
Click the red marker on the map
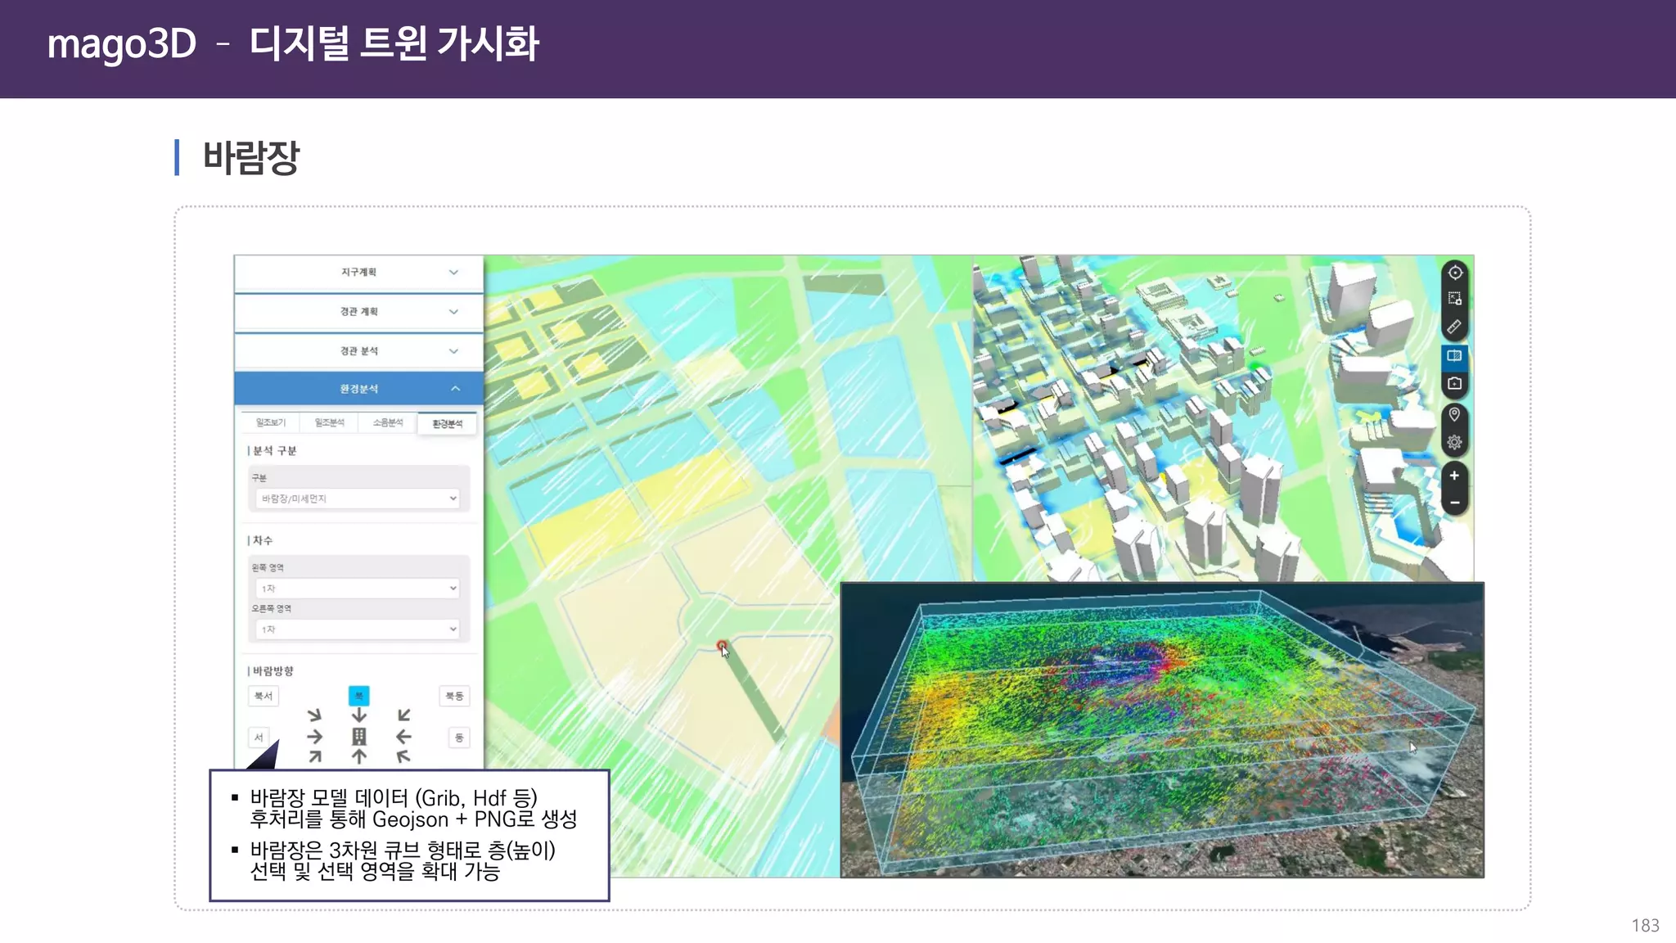(722, 646)
